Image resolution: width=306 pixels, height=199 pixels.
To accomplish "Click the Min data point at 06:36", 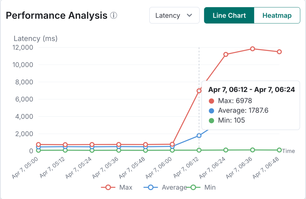I will pos(253,150).
